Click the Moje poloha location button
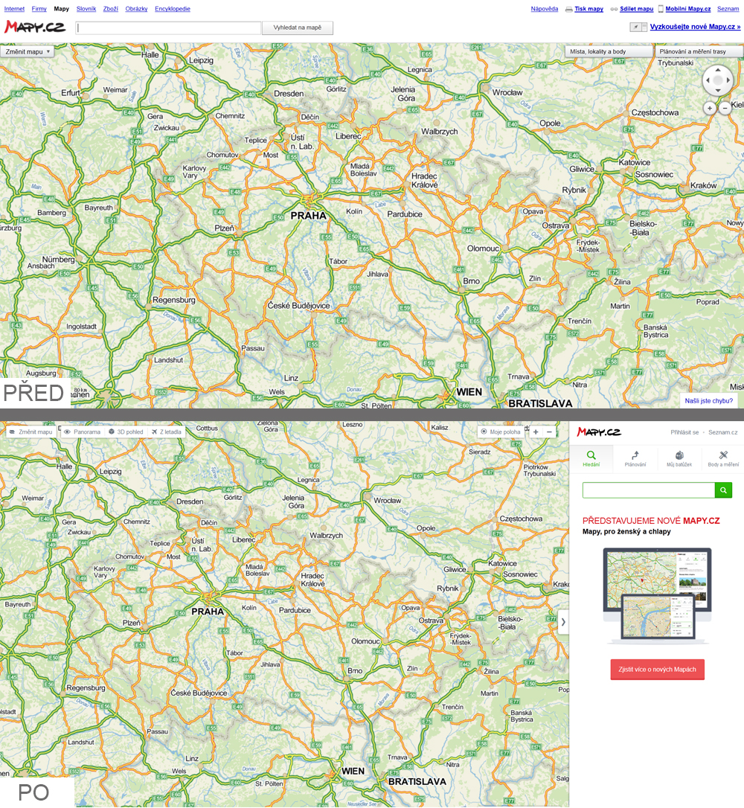This screenshot has height=808, width=744. coord(500,432)
